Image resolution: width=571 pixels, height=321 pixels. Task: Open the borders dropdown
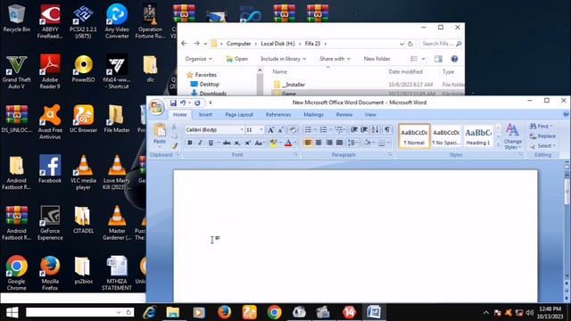[388, 143]
